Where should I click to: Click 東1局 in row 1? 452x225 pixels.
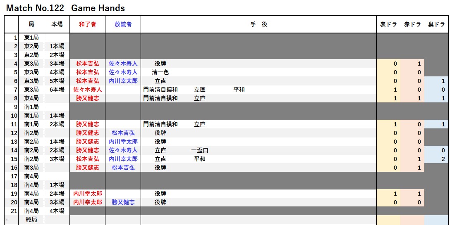31,38
